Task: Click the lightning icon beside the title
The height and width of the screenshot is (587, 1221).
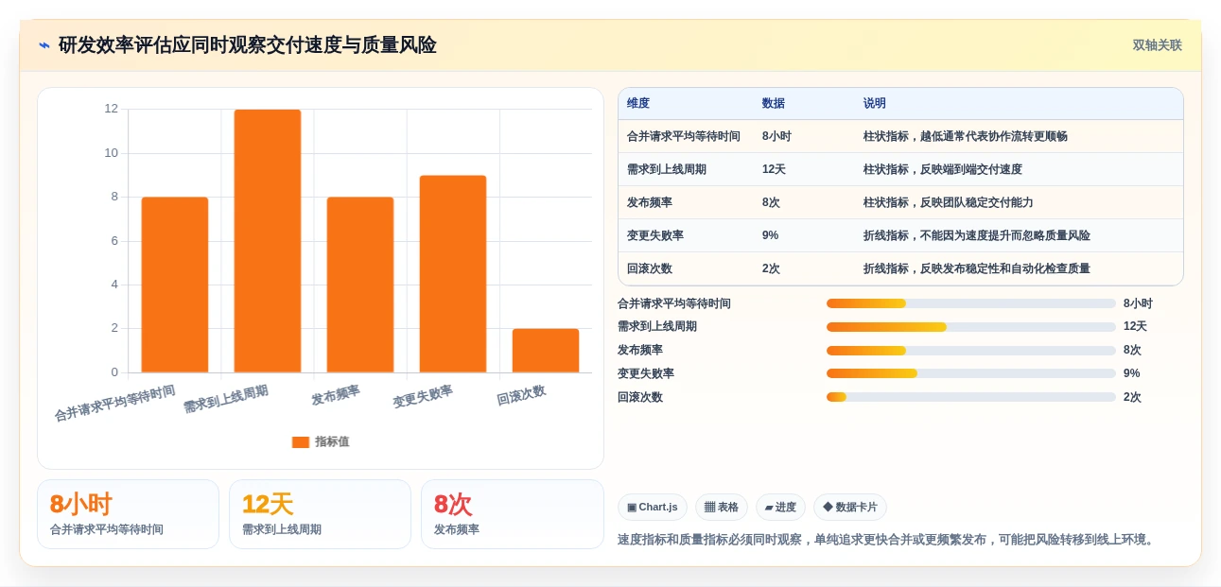Action: [x=44, y=45]
